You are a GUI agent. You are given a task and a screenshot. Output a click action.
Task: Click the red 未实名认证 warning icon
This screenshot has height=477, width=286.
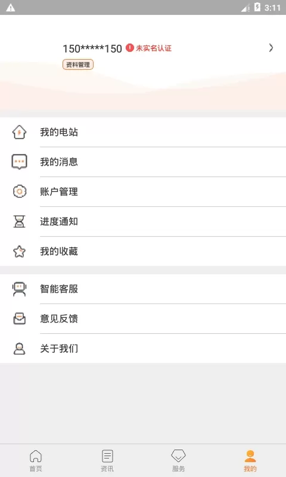point(130,48)
